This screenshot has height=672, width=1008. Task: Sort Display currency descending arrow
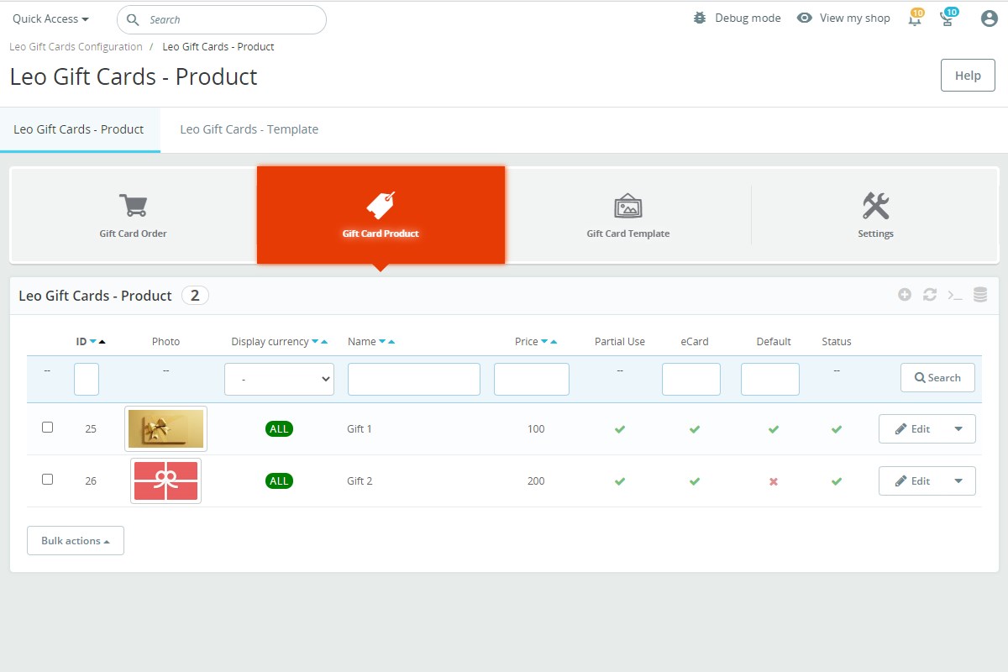(x=315, y=342)
